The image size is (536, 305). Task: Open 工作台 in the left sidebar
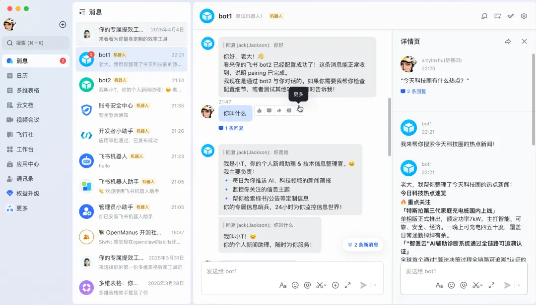coord(36,149)
